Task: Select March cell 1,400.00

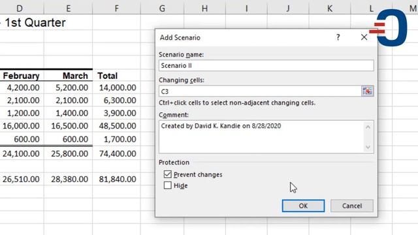Action: click(68, 113)
